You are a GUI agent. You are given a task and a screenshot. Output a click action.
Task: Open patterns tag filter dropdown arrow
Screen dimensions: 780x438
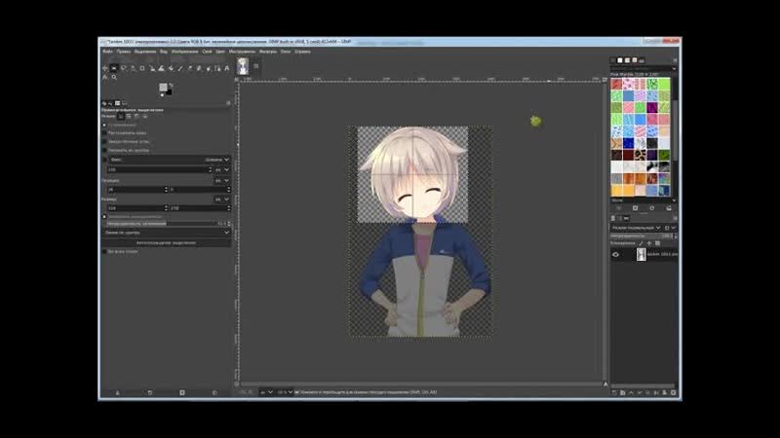[x=674, y=68]
